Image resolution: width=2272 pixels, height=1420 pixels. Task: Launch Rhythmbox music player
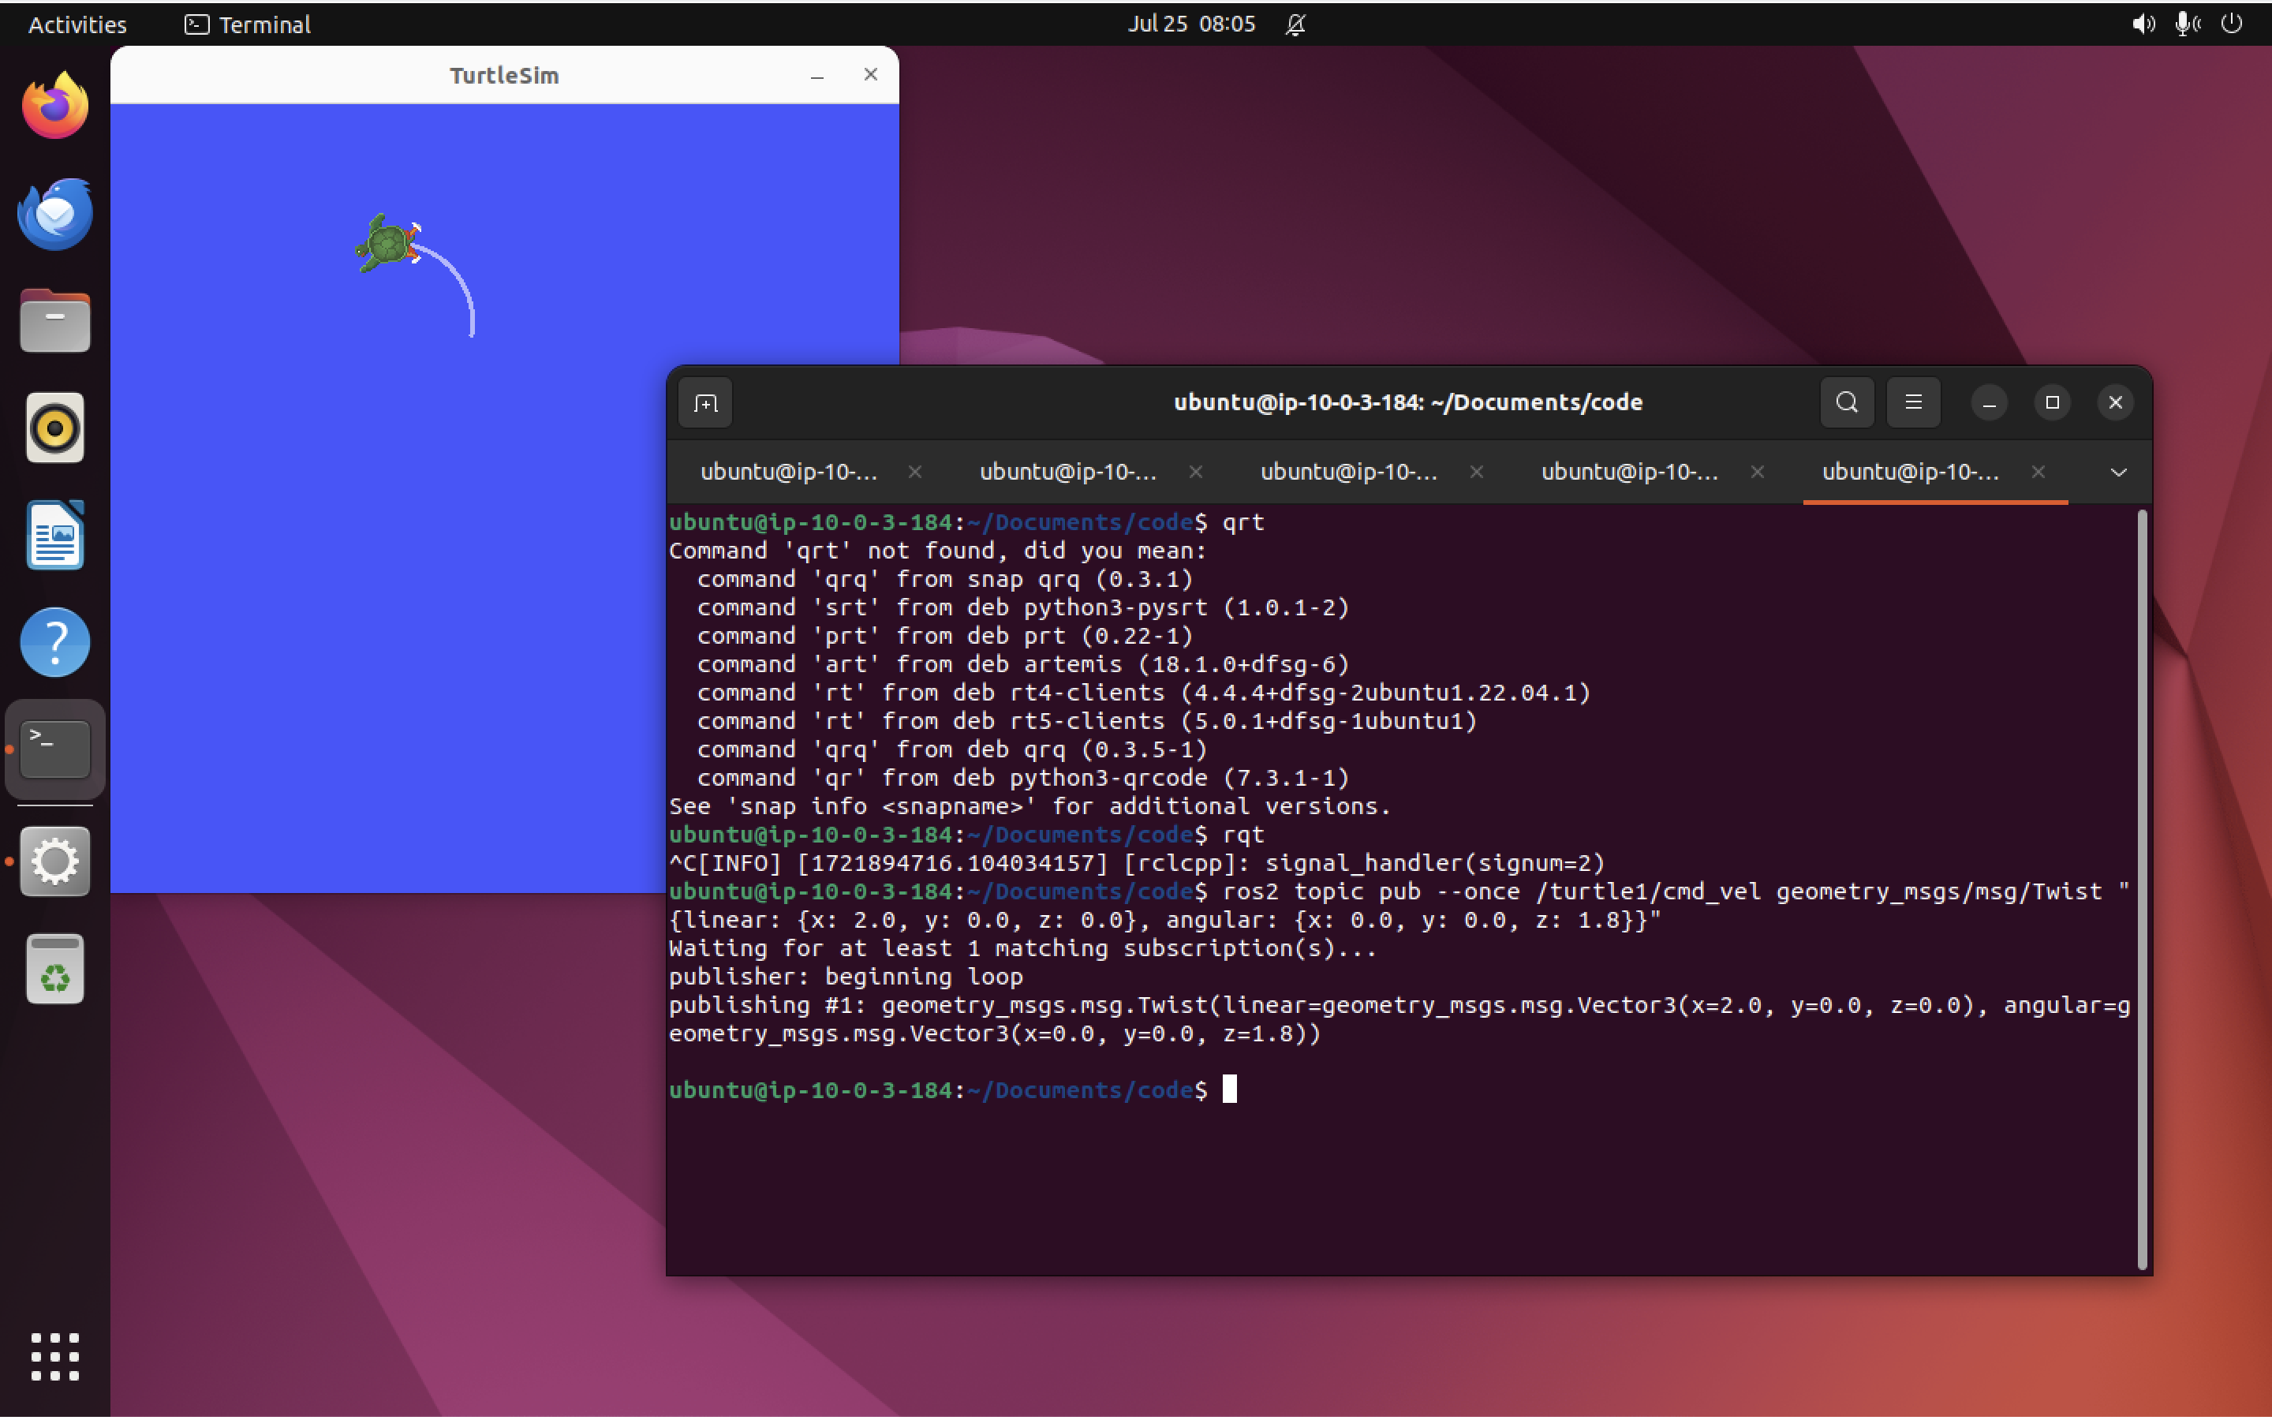click(x=54, y=429)
